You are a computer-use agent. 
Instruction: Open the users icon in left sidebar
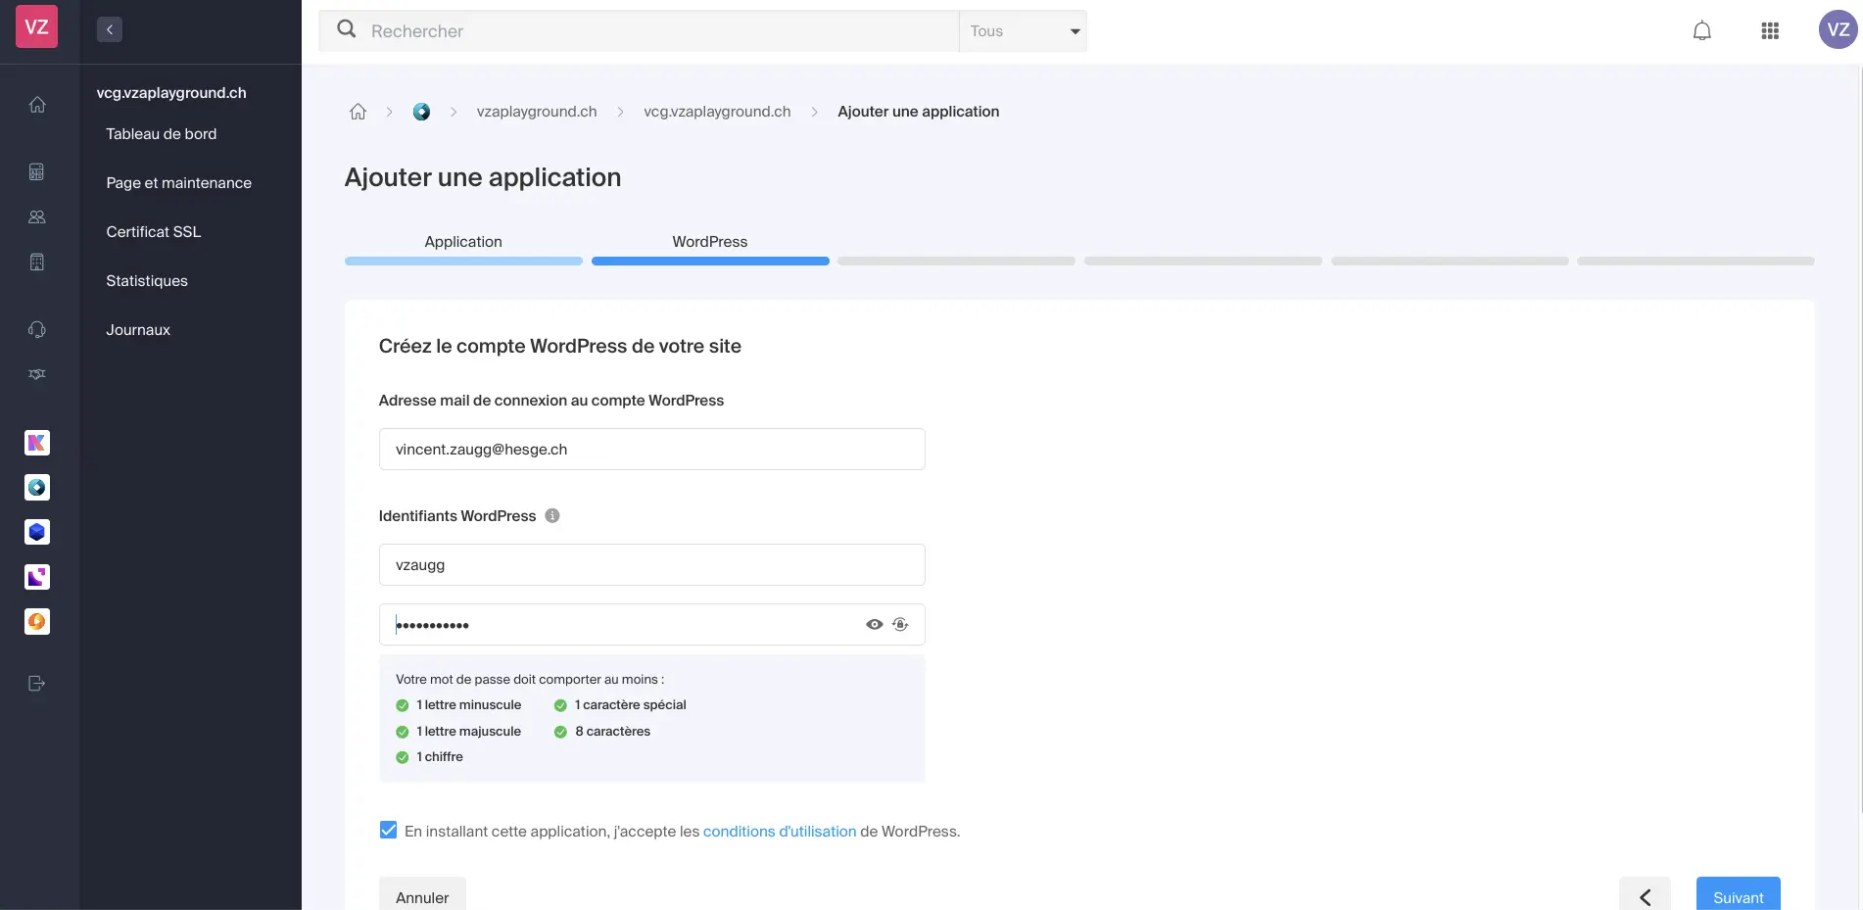click(x=37, y=217)
